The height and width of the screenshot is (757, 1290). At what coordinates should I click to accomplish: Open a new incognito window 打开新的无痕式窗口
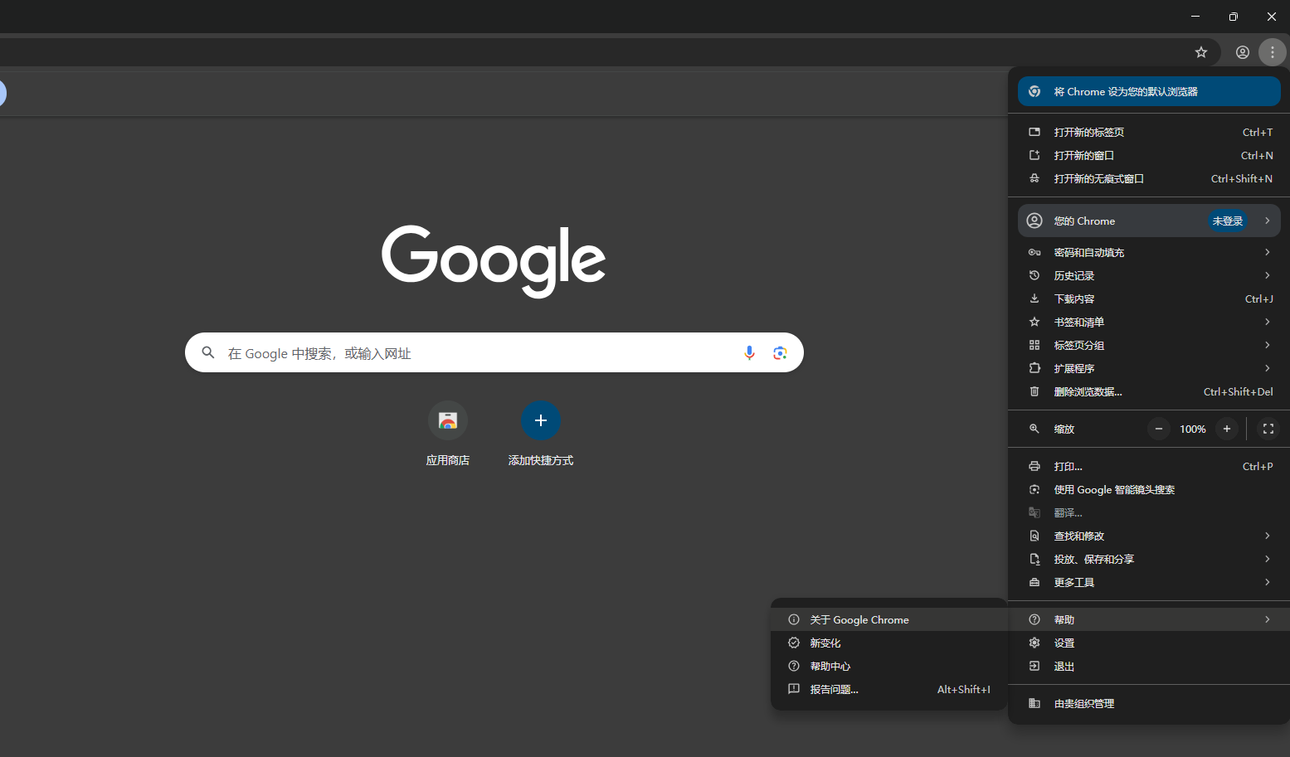1149,178
